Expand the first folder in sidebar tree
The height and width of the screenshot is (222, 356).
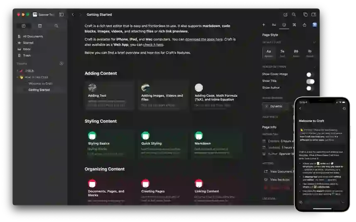17,71
